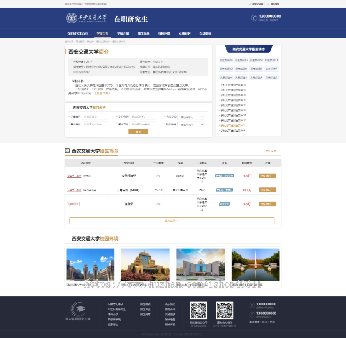Open news list item ending in 招生新闻18
Image resolution: width=346 pixels, height=338 pixels.
pyautogui.click(x=233, y=85)
